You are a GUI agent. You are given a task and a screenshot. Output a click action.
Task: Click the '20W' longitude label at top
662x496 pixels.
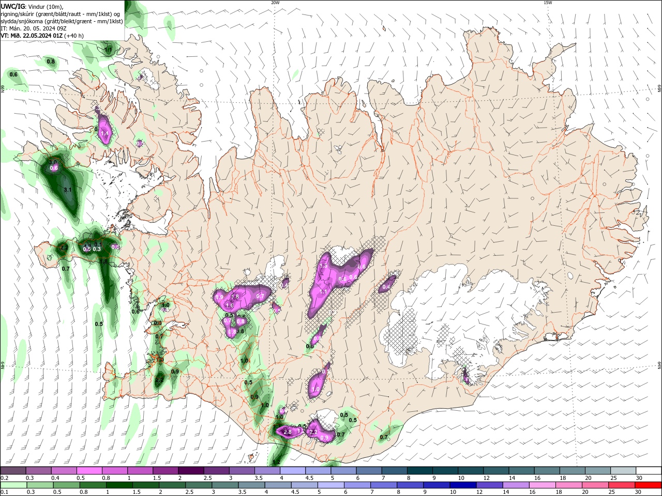coord(275,3)
